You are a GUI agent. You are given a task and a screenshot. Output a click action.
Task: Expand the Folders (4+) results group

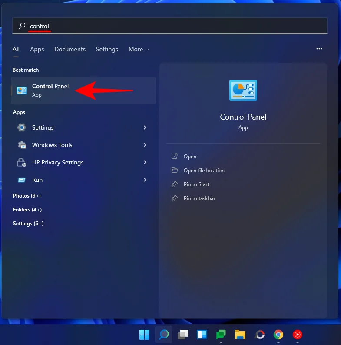pos(27,209)
